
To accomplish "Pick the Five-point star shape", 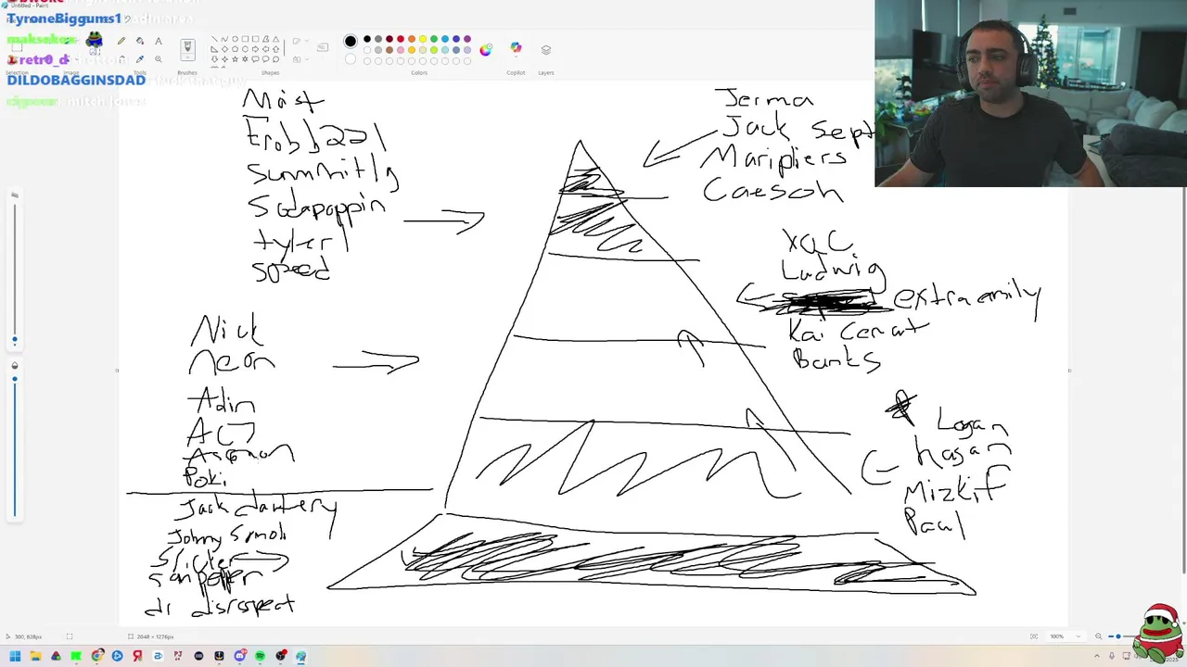I will (x=235, y=59).
